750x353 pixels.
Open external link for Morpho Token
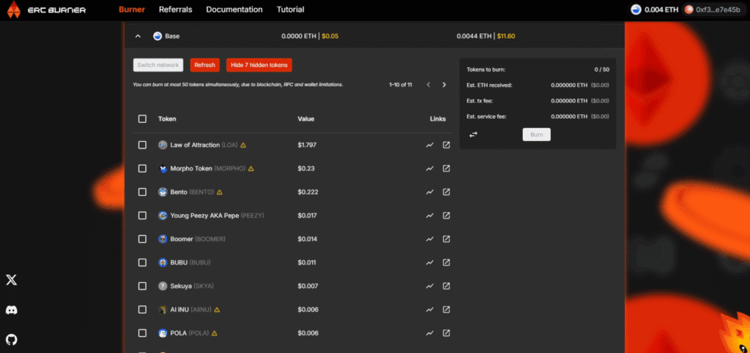446,168
